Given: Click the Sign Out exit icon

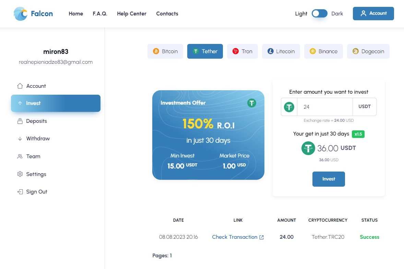Looking at the screenshot, I should (x=20, y=192).
